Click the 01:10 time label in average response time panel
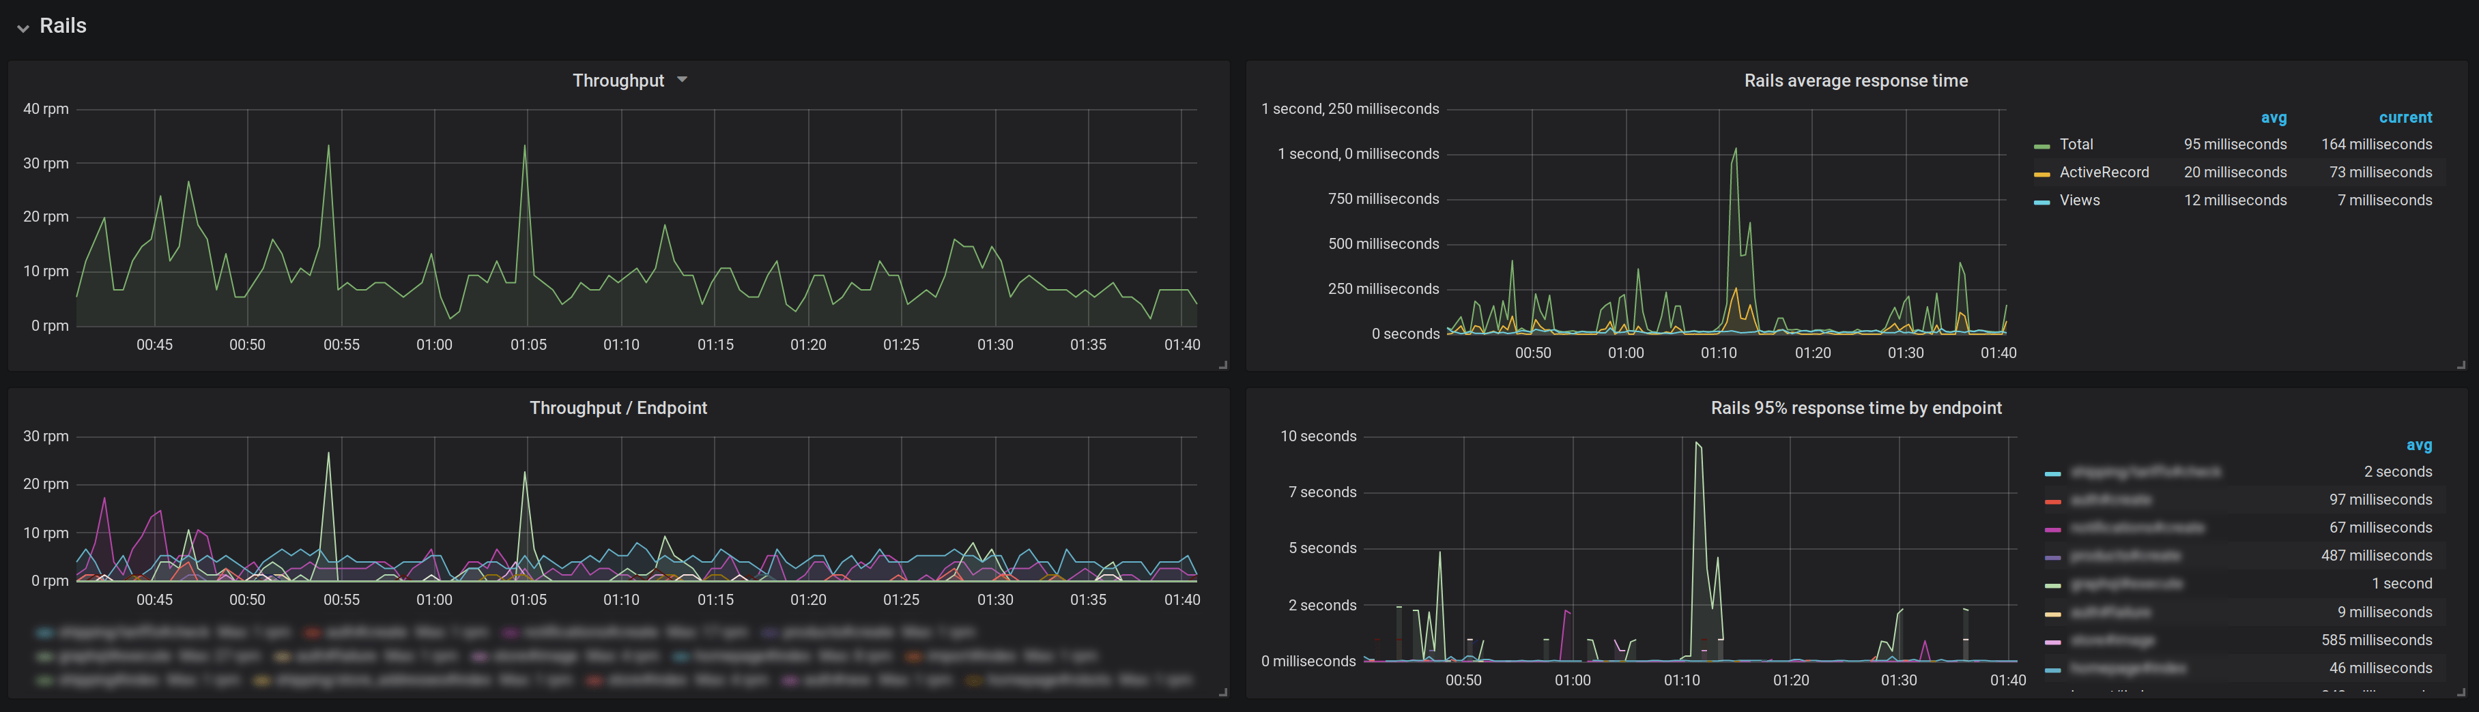The height and width of the screenshot is (712, 2479). [1718, 352]
